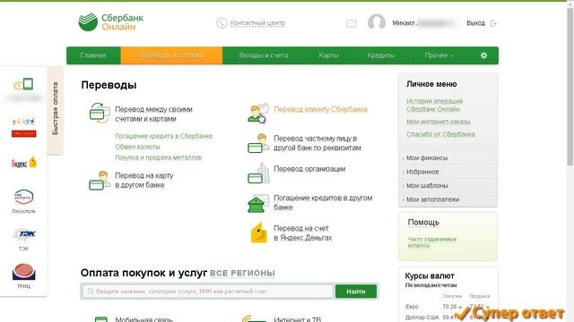Go to Вклады и счета tab

(263, 55)
